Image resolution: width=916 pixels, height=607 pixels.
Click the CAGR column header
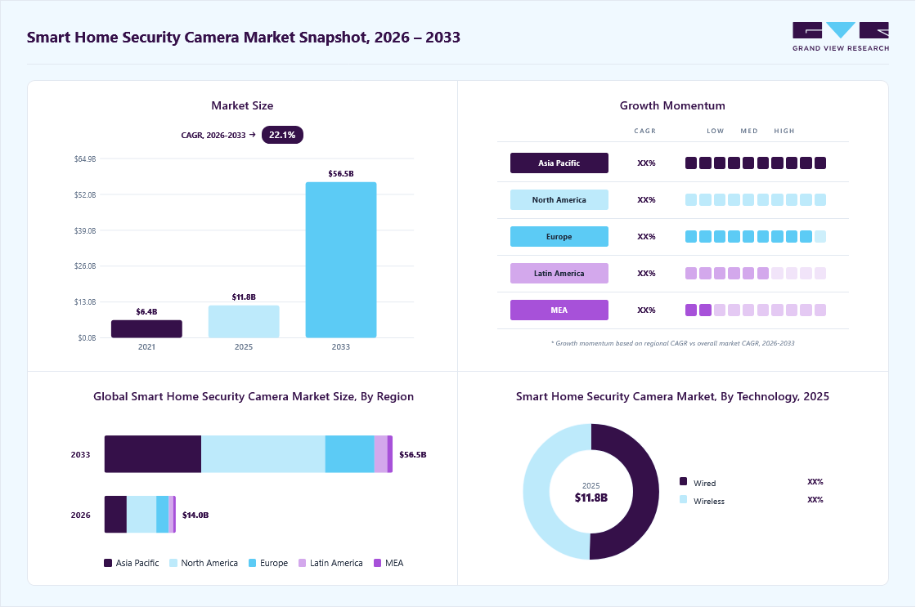(x=645, y=132)
